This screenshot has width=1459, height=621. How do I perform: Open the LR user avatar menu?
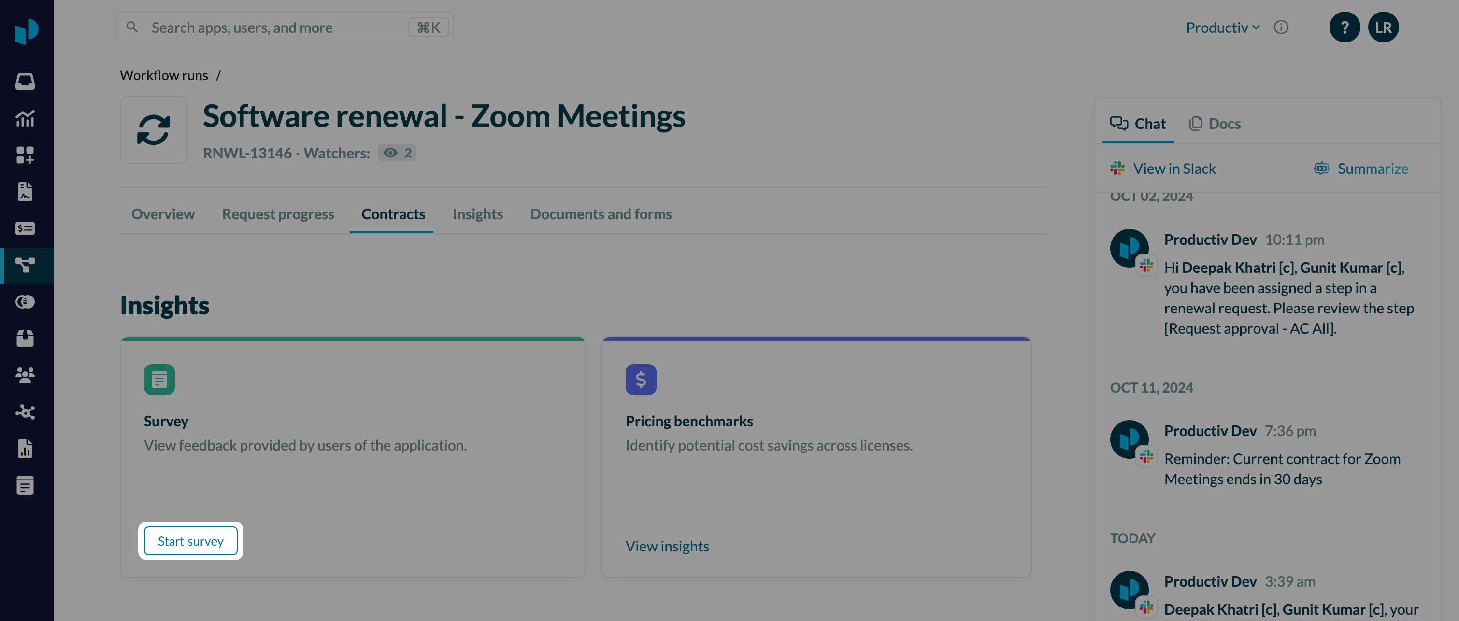coord(1383,27)
